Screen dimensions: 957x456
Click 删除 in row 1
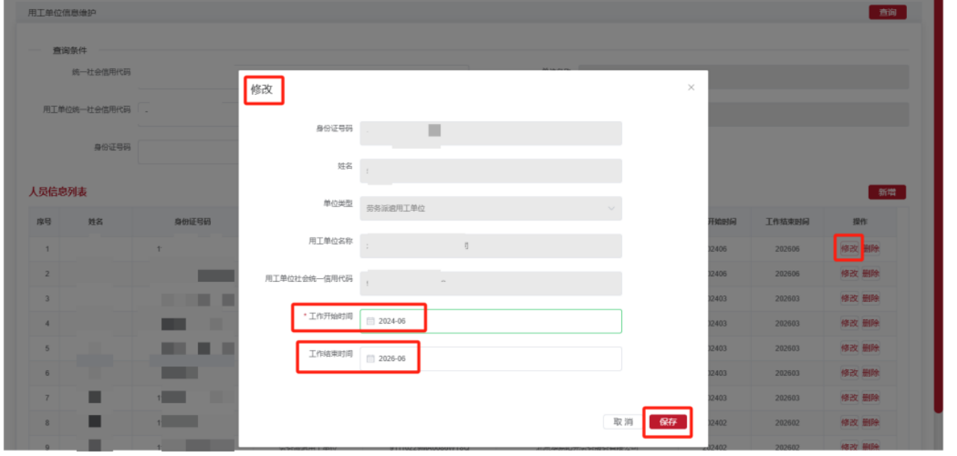point(870,248)
